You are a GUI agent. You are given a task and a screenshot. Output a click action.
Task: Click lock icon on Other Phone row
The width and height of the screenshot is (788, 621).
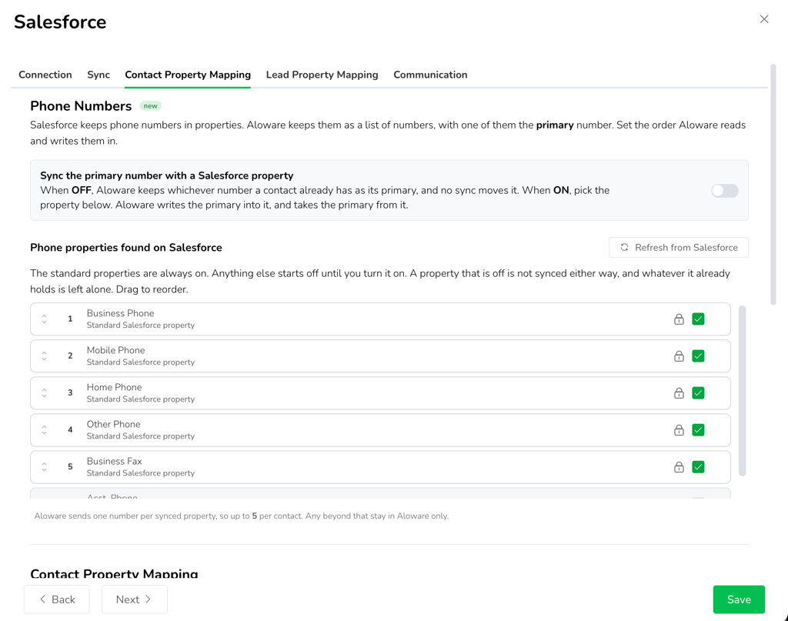click(679, 429)
